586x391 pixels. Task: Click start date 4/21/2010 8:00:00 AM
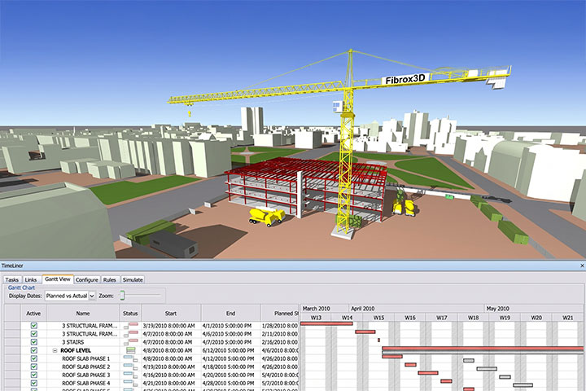[x=168, y=383]
